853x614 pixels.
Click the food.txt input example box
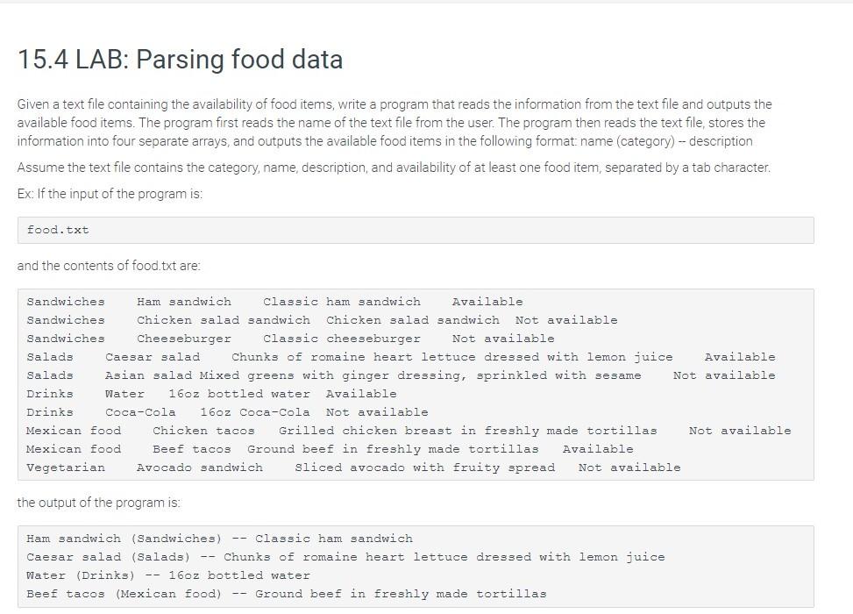(416, 230)
